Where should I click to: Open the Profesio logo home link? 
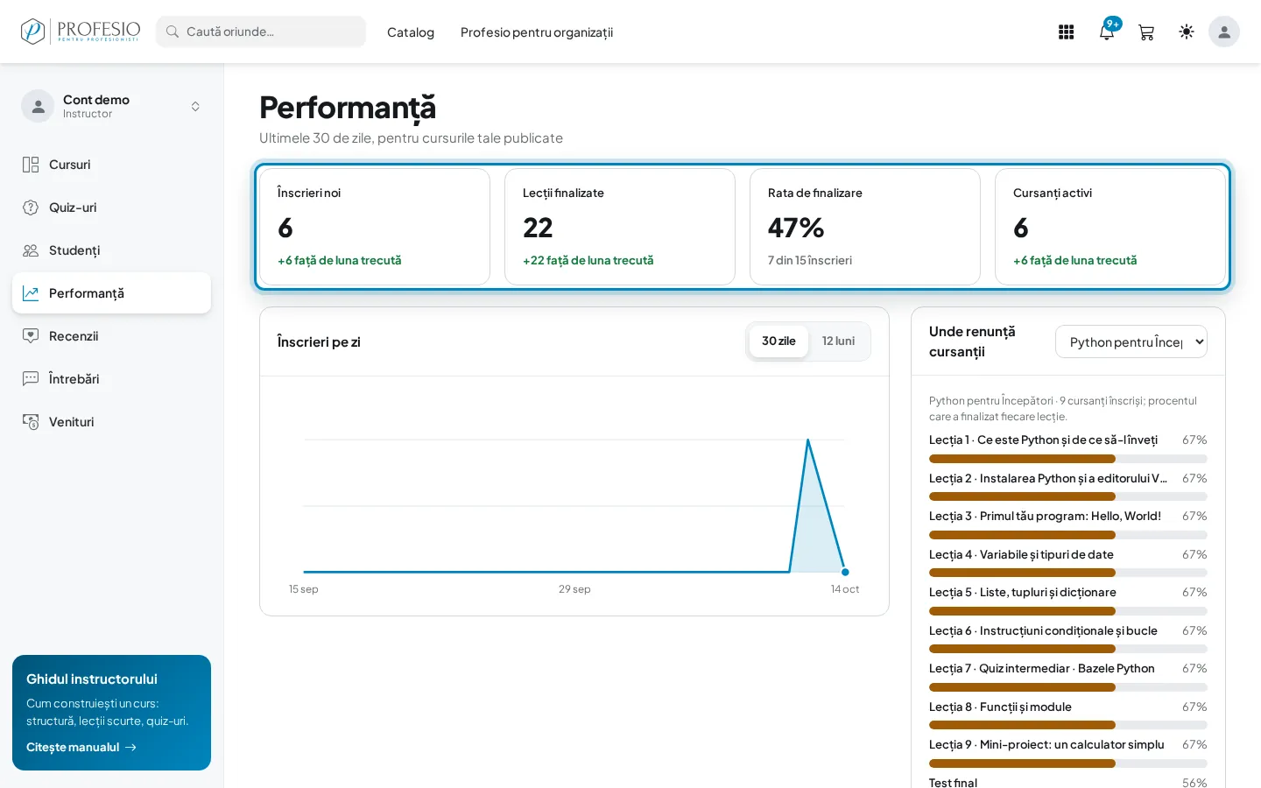[x=81, y=32]
